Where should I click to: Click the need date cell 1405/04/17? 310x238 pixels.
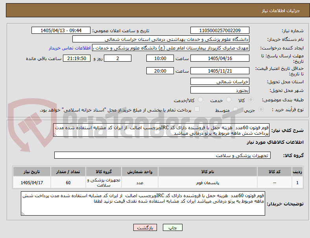(x=32, y=183)
